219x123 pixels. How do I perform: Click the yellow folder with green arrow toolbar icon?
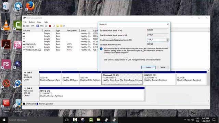[x=57, y=26]
